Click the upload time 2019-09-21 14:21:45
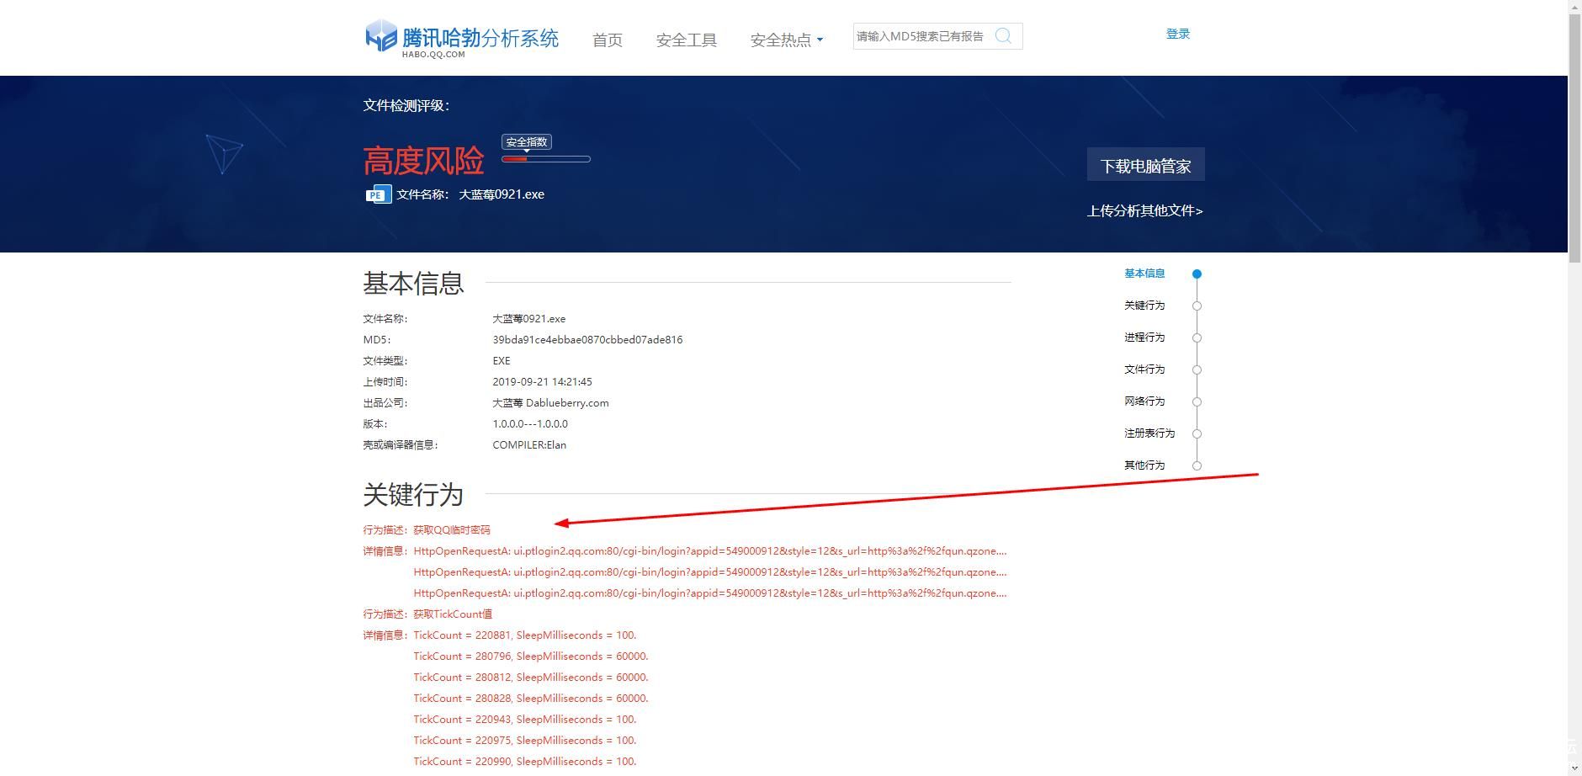1582x776 pixels. click(x=542, y=382)
